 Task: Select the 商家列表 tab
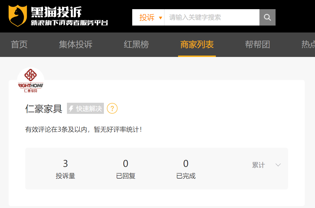(197, 45)
